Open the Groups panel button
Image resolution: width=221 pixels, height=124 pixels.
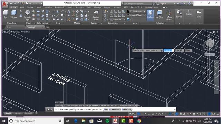(x=189, y=17)
